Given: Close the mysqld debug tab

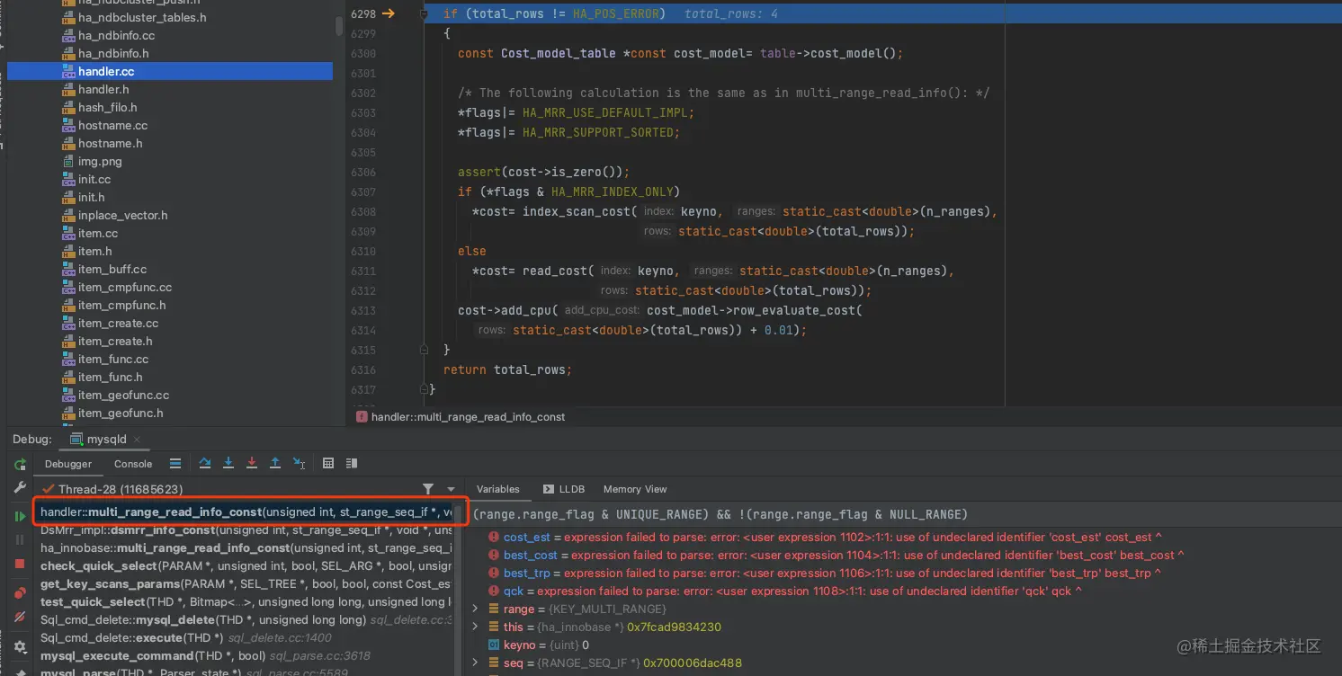Looking at the screenshot, I should 137,440.
